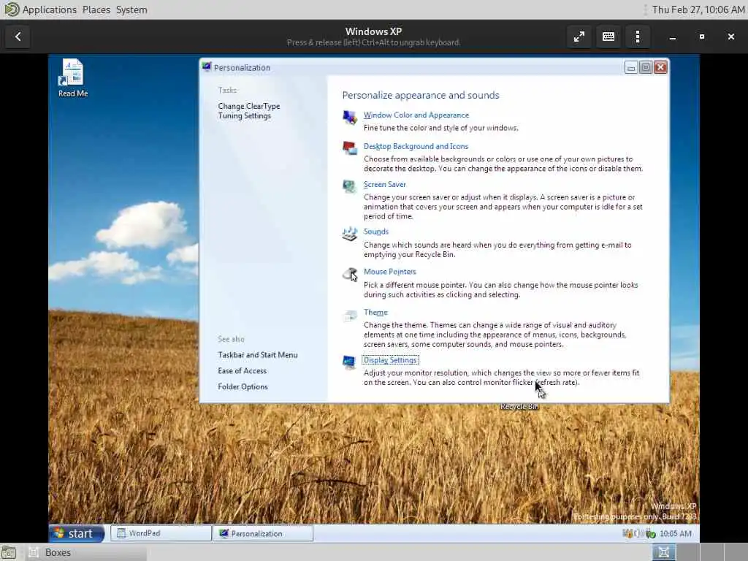Open the System menu
Image resolution: width=748 pixels, height=561 pixels.
coord(131,9)
